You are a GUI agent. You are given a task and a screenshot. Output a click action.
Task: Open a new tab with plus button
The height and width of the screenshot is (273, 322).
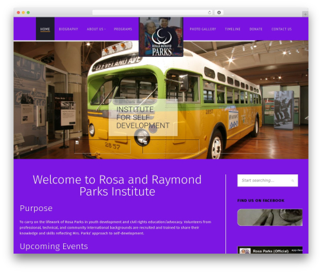(305, 14)
